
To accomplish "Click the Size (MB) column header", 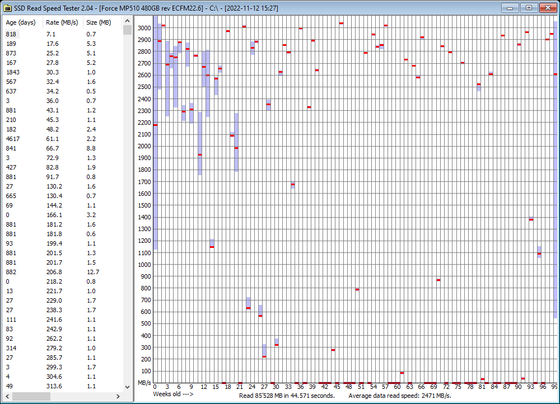I will click(x=99, y=22).
